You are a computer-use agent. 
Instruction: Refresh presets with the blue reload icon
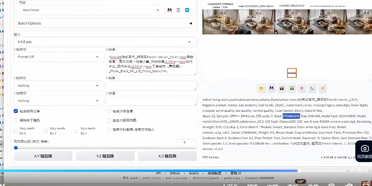(187, 10)
